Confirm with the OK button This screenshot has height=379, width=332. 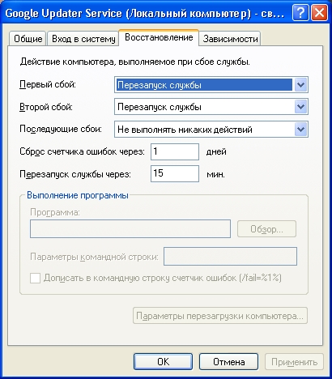tap(163, 362)
